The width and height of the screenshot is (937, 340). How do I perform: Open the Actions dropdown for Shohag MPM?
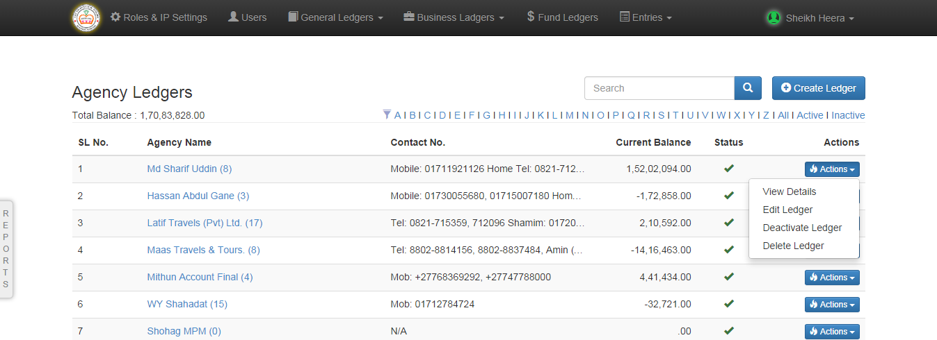click(832, 332)
